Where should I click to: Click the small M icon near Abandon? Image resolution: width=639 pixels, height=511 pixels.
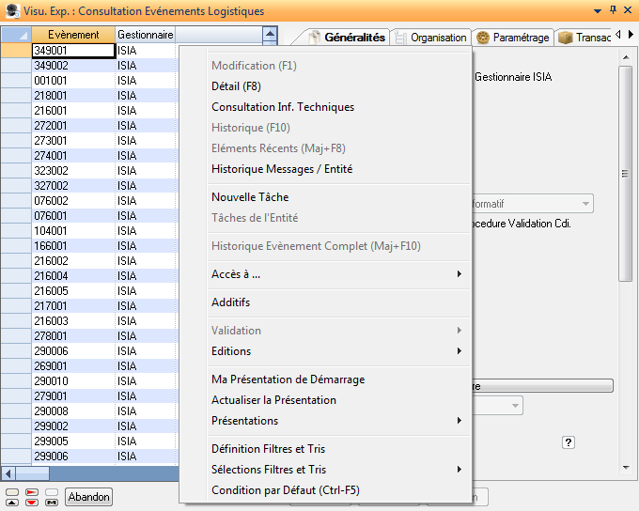pos(52,503)
